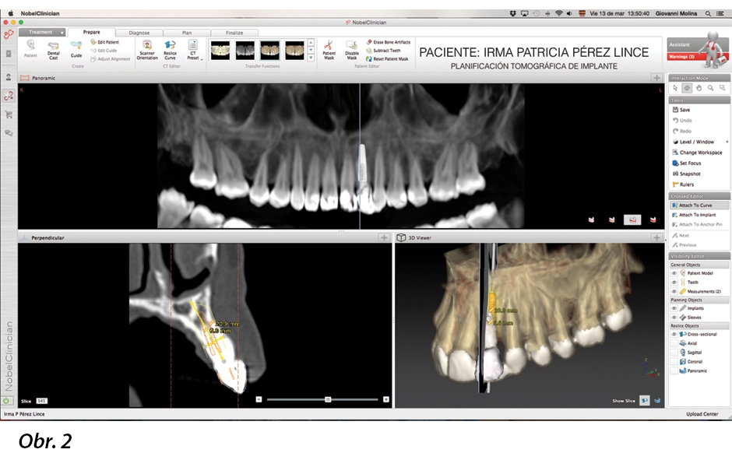Click Scanner Orientation in CT Editor
This screenshot has height=467, width=732.
coord(147,50)
